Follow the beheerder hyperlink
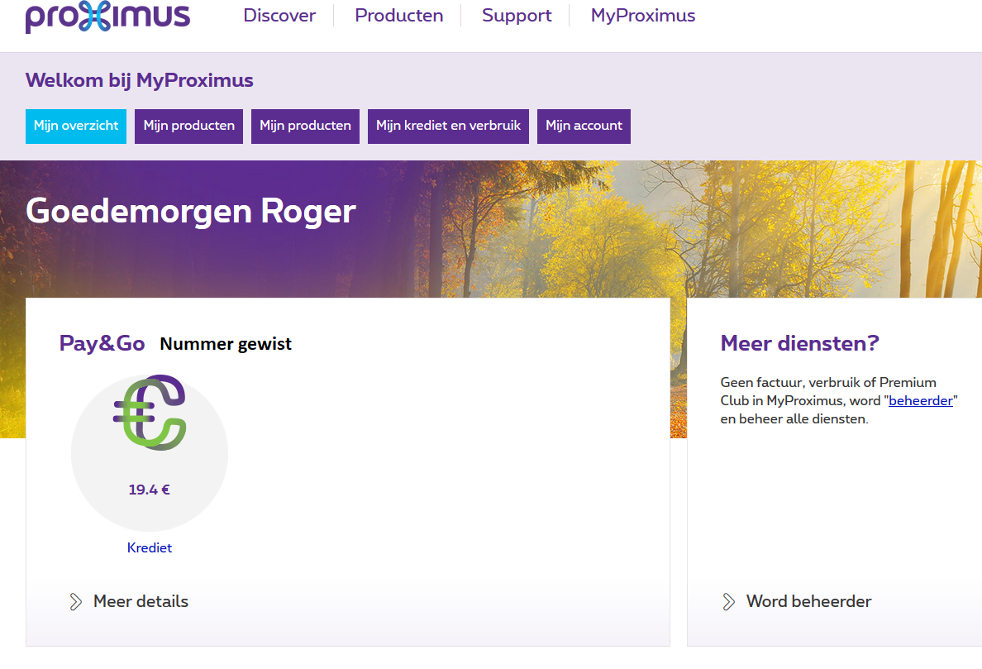982x669 pixels. click(921, 401)
